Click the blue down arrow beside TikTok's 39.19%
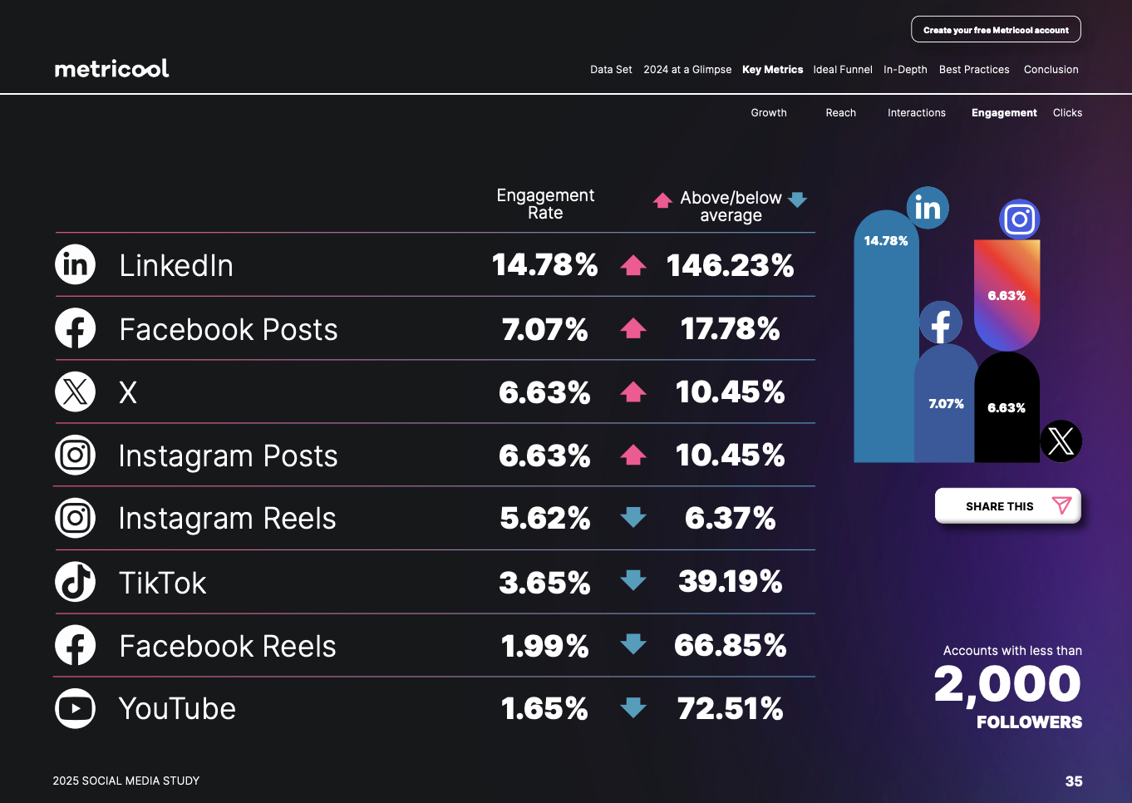 tap(633, 580)
